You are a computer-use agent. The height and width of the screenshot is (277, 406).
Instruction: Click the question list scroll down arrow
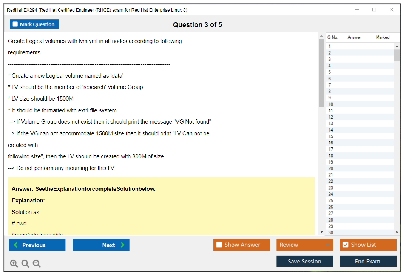[x=397, y=232]
